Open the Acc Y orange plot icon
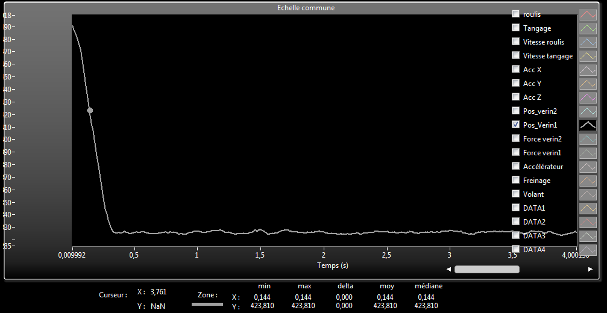607x313 pixels. tap(587, 84)
